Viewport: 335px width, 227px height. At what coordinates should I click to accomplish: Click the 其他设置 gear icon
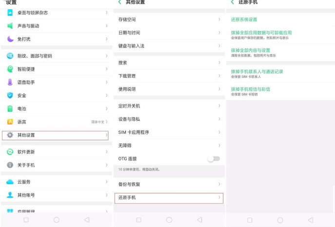pyautogui.click(x=10, y=135)
